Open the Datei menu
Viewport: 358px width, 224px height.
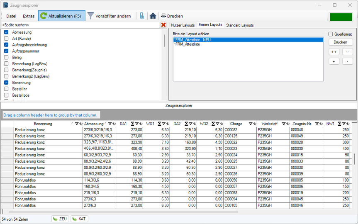click(x=11, y=16)
